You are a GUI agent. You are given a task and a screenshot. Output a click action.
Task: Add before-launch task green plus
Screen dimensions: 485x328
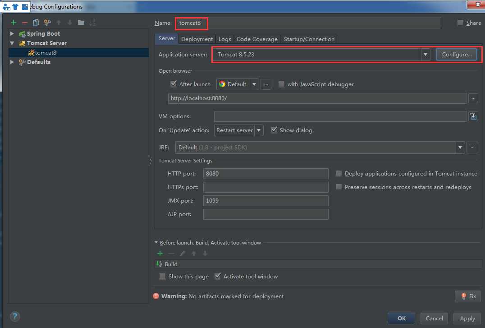pyautogui.click(x=160, y=254)
